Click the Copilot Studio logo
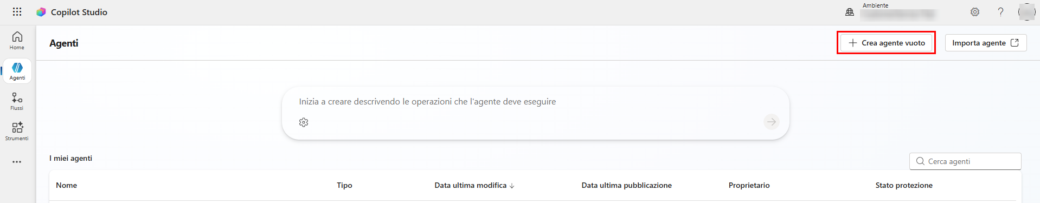 (x=41, y=12)
